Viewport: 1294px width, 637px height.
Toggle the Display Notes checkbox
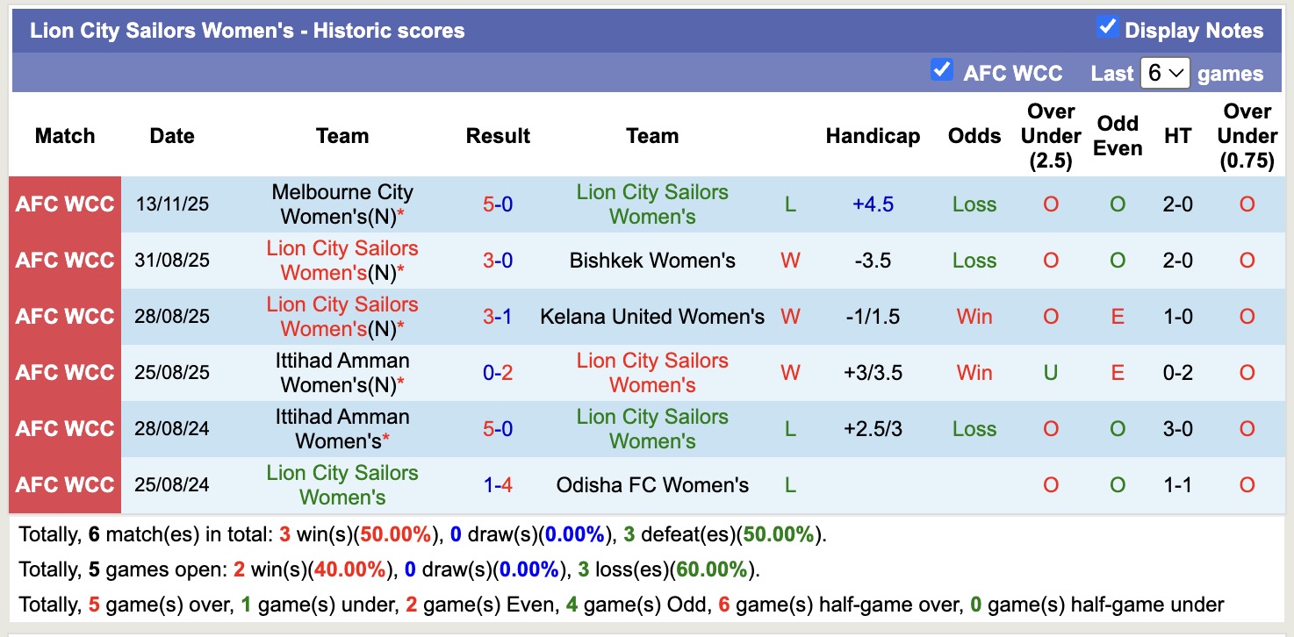(1108, 28)
